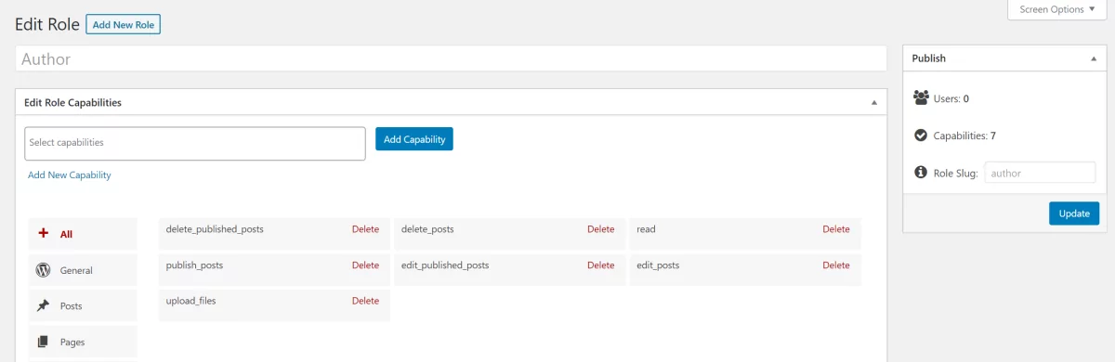Open the Select capabilities combo box
This screenshot has width=1115, height=362.
point(195,143)
